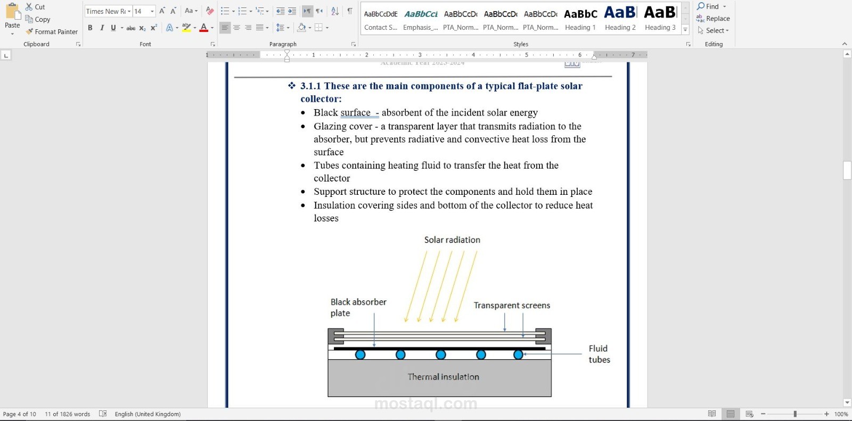852x421 pixels.
Task: Click the vertical scrollbar thumb
Action: tap(847, 170)
